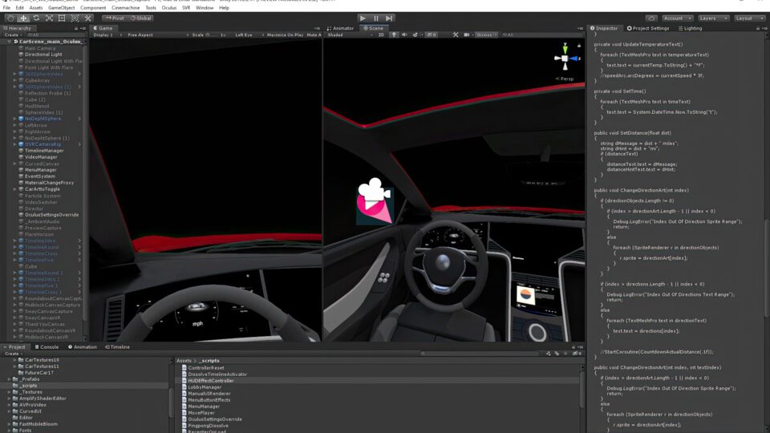Open scene tools wrench-cross icon

456,34
